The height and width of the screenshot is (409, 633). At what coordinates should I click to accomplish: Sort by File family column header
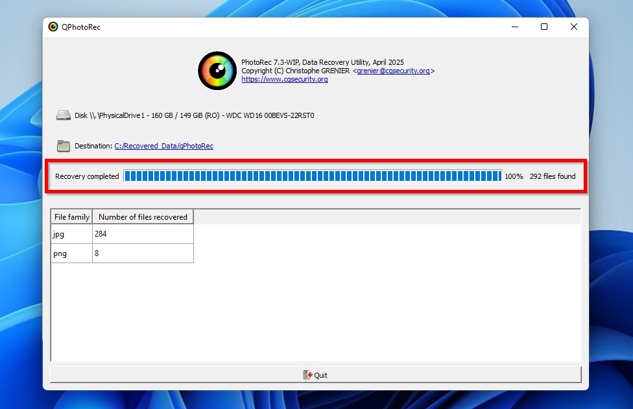point(72,216)
